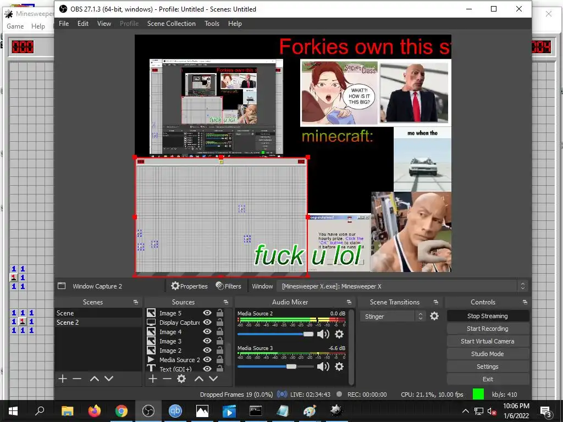
Task: Move source down in Sources list
Action: coord(213,379)
